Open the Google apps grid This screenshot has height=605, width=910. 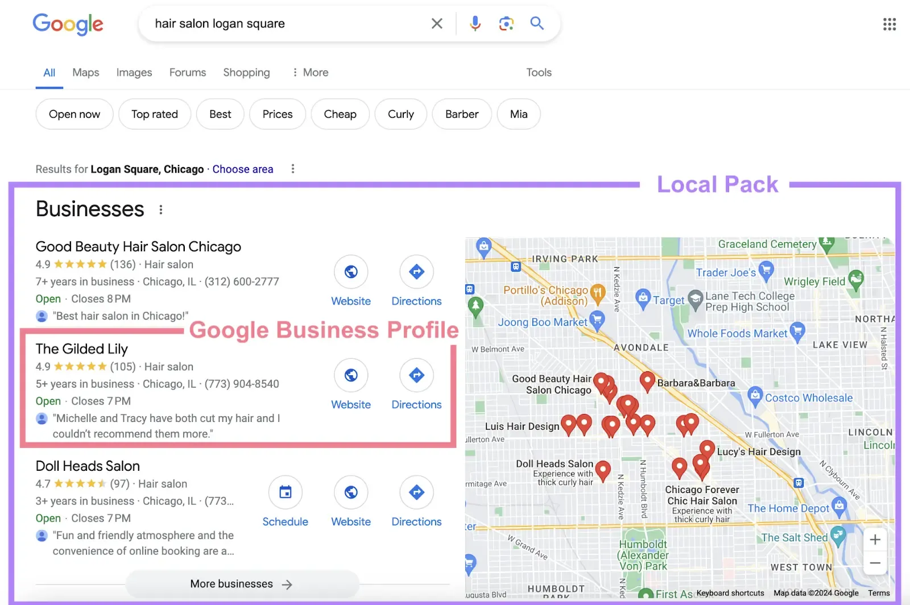[x=888, y=24]
